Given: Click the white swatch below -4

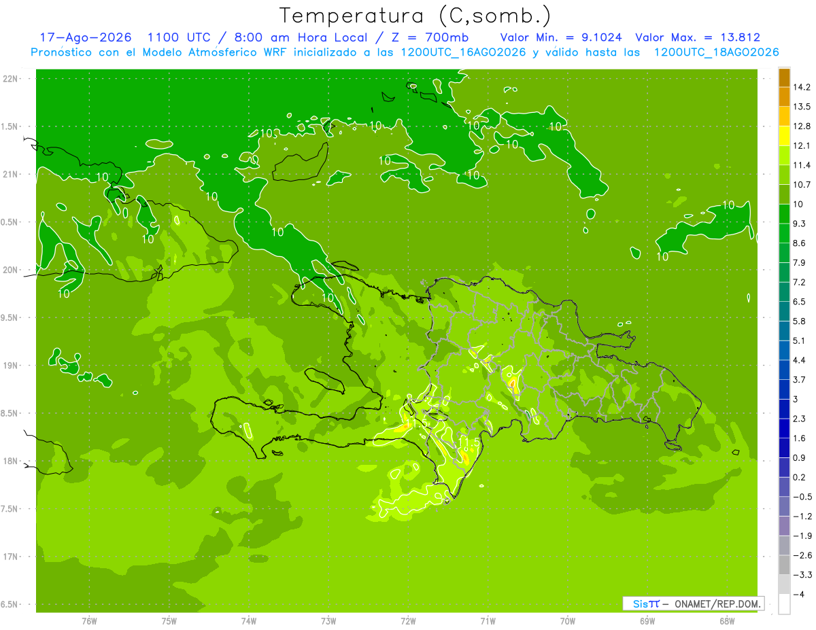Looking at the screenshot, I should [x=784, y=604].
